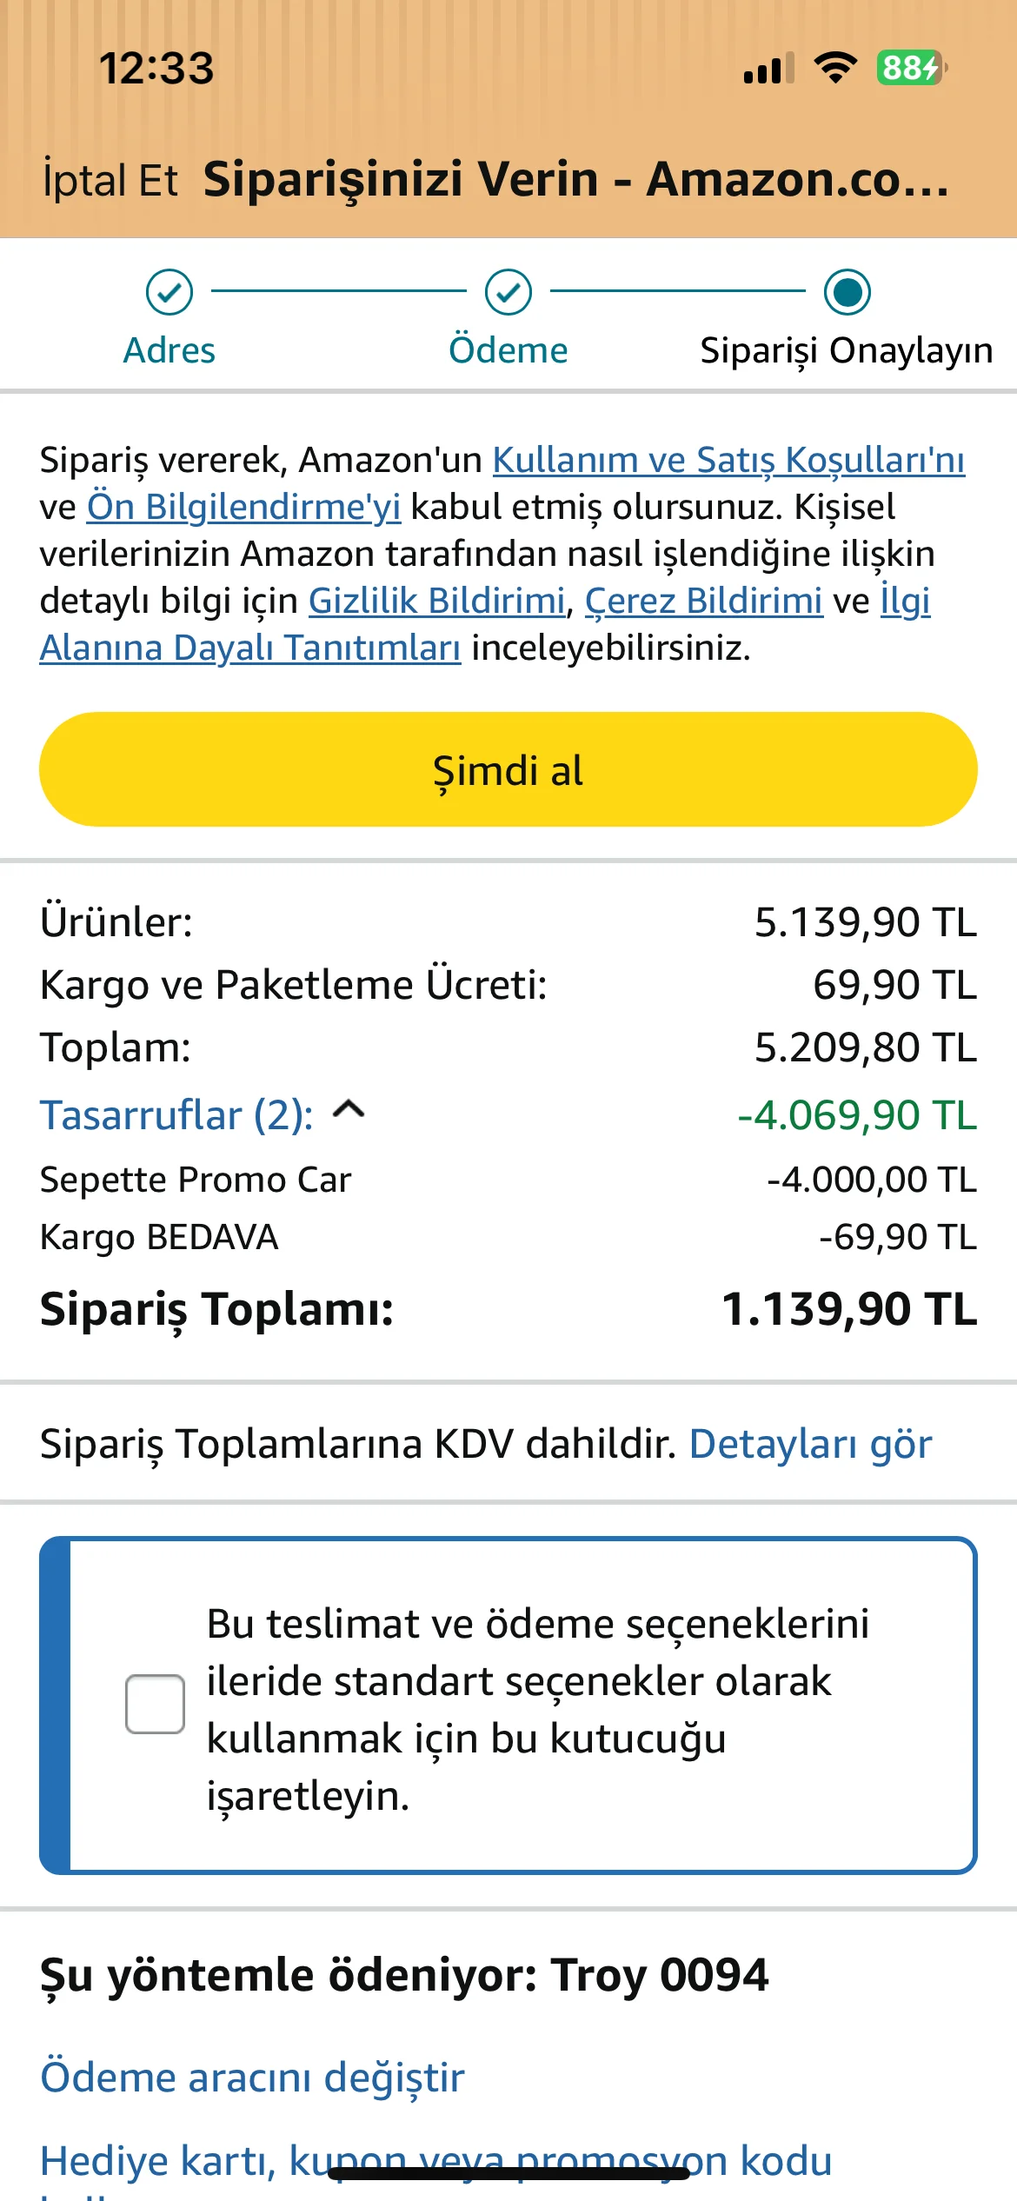Go back to the Adres step

(169, 351)
